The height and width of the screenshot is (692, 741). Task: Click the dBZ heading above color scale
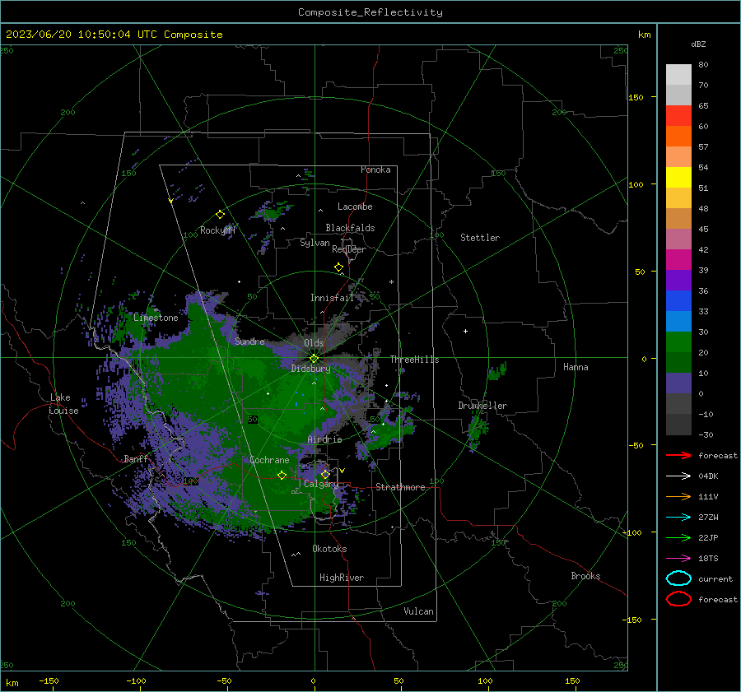click(x=698, y=44)
